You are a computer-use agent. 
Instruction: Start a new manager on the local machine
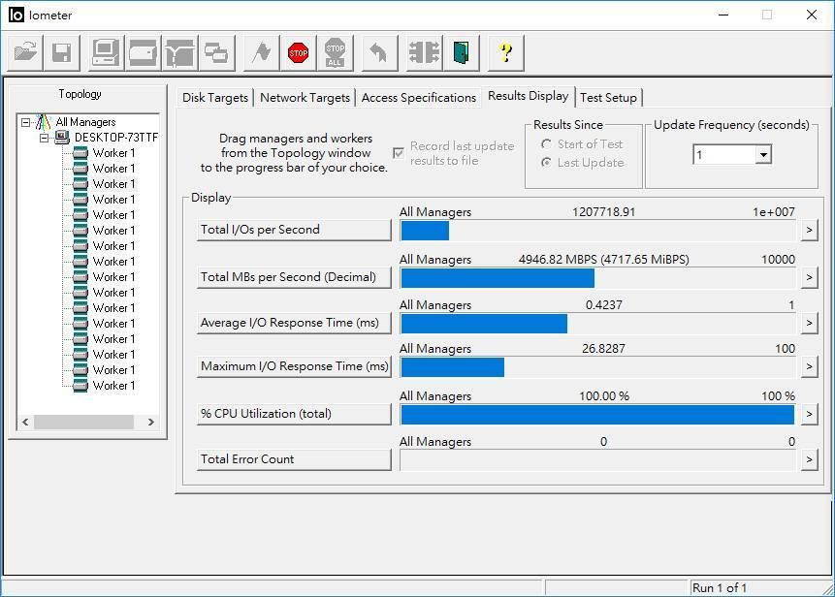[105, 52]
